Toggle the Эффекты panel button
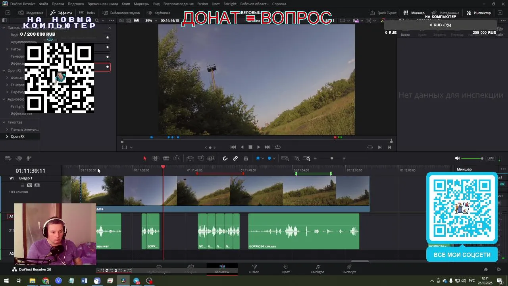 click(61, 13)
